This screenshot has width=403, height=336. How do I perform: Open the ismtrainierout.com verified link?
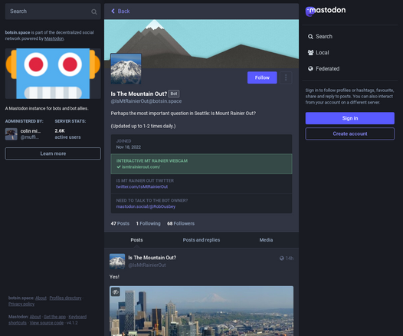141,167
